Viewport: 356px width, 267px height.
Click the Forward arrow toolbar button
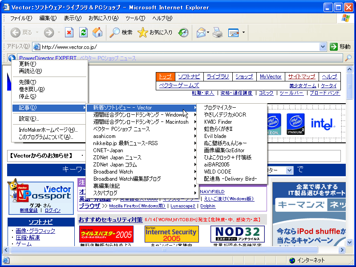pyautogui.click(x=49, y=32)
